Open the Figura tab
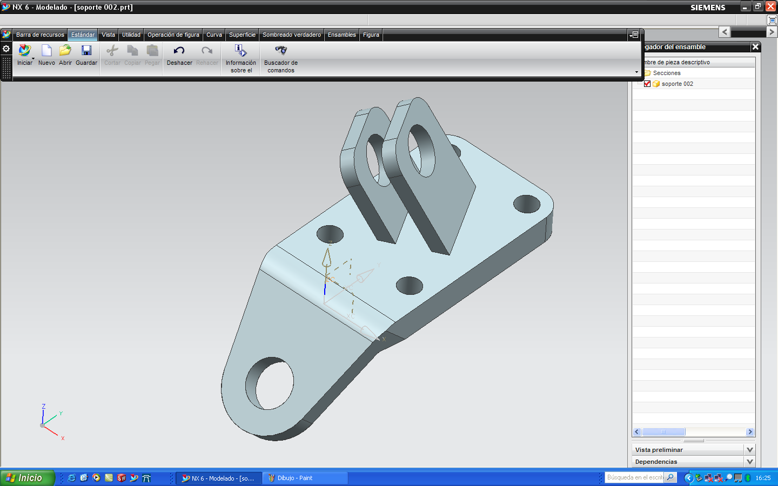 tap(371, 35)
